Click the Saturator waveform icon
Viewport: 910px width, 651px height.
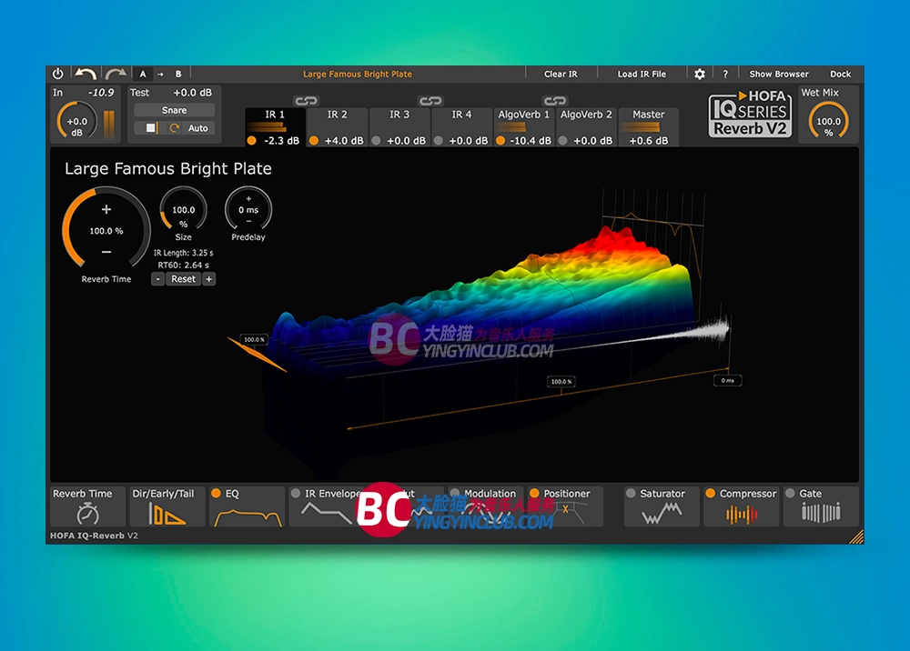pos(662,514)
